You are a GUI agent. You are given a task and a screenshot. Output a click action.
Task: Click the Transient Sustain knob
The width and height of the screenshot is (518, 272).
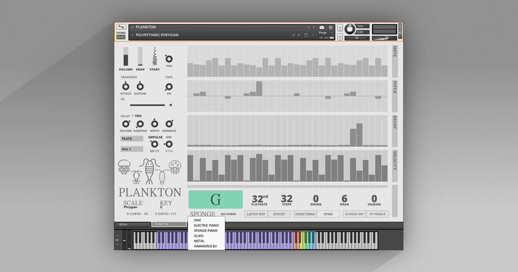140,86
